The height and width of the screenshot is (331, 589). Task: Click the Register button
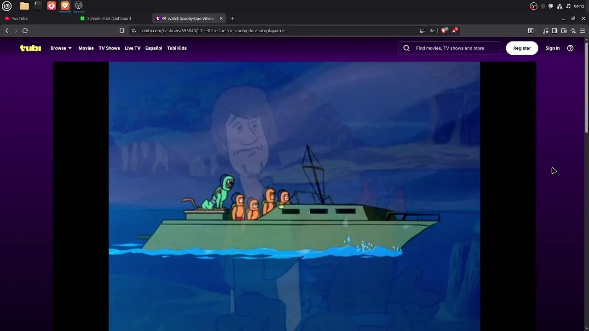point(522,48)
